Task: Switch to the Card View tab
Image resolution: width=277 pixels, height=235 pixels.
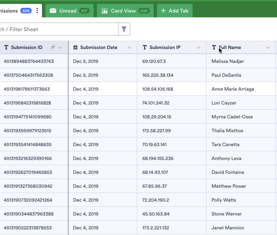Action: [125, 11]
